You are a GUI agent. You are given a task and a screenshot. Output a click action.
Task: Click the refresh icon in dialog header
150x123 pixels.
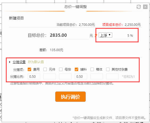139,7
